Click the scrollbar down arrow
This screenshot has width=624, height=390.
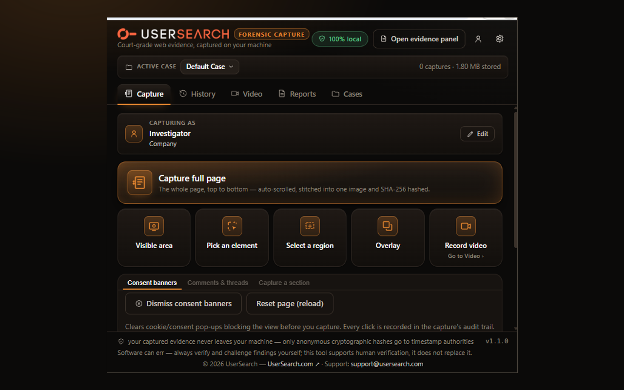515,329
